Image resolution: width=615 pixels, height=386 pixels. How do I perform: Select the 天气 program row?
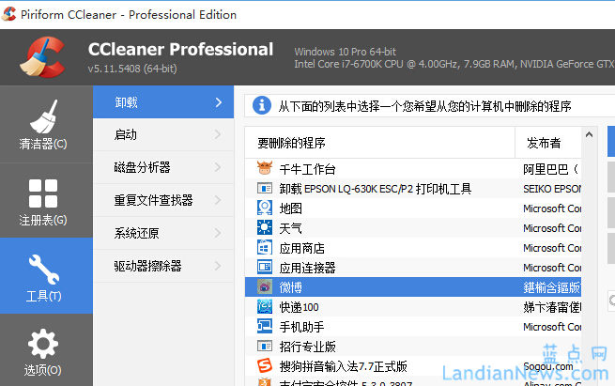[413, 228]
